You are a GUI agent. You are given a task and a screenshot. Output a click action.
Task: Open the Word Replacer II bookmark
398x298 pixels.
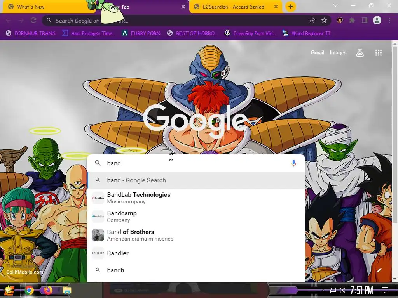[306, 33]
